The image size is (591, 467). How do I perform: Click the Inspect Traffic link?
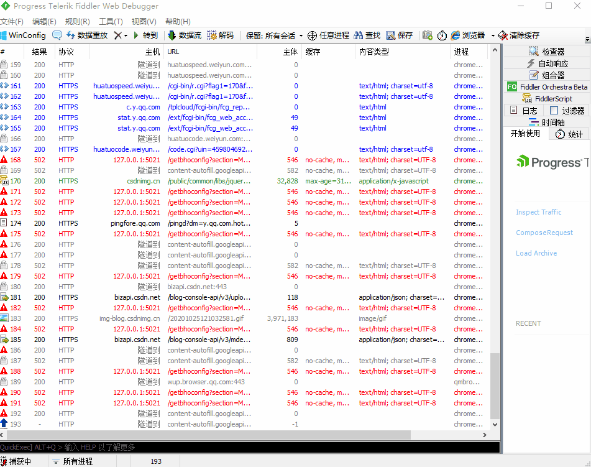tap(538, 212)
